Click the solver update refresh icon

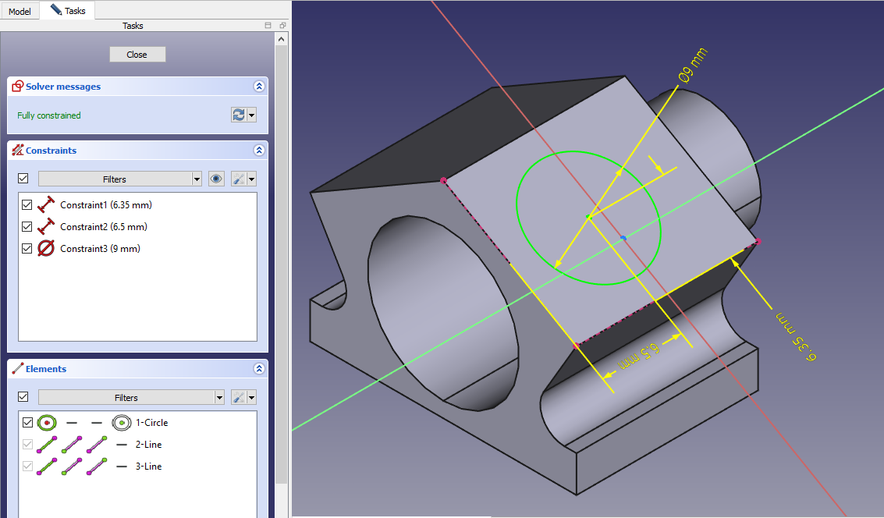point(239,115)
